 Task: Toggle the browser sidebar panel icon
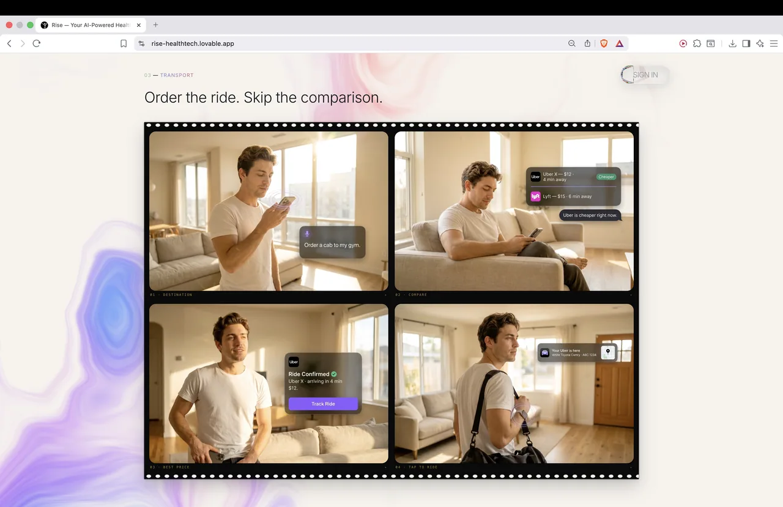pos(746,43)
